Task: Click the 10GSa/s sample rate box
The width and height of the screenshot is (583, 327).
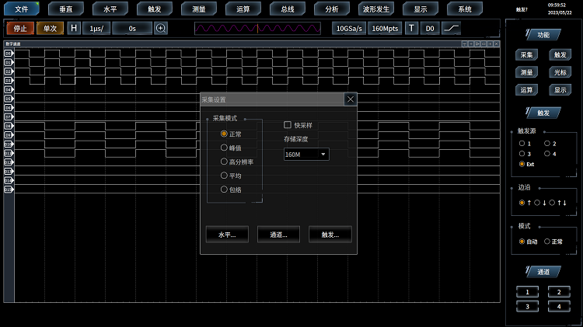Action: [349, 28]
